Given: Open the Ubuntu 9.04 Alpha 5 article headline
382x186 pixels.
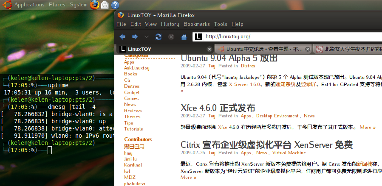Looking at the screenshot, I should (x=229, y=58).
